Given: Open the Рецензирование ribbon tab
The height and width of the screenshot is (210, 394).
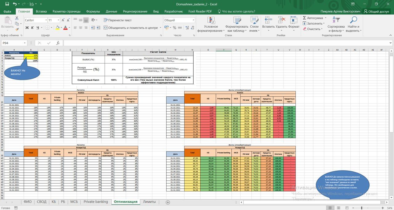Looking at the screenshot, I should pos(135,11).
